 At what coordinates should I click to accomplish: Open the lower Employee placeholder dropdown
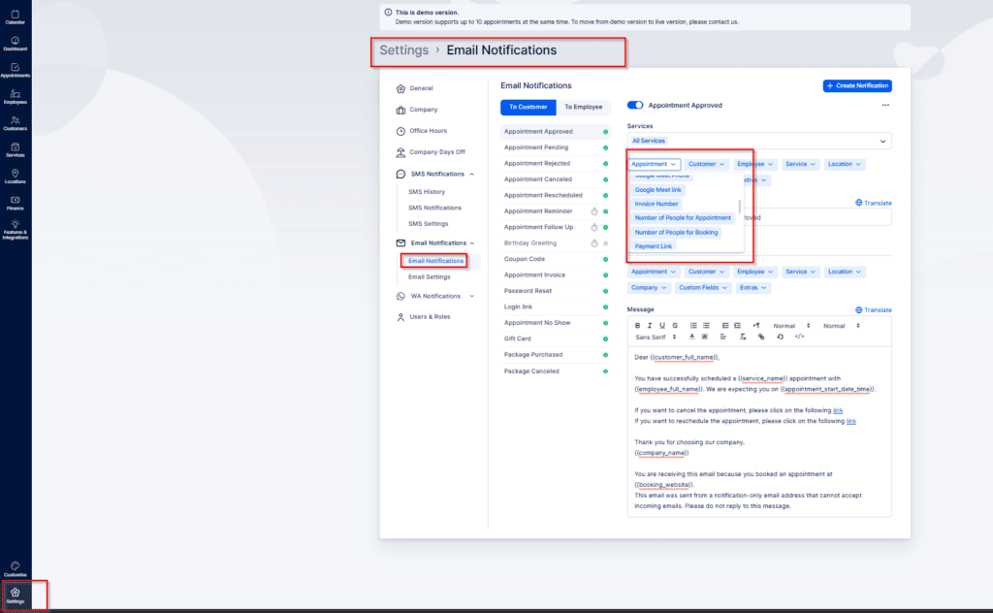[754, 272]
